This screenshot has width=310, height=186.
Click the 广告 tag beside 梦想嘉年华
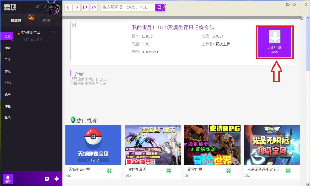(54, 33)
